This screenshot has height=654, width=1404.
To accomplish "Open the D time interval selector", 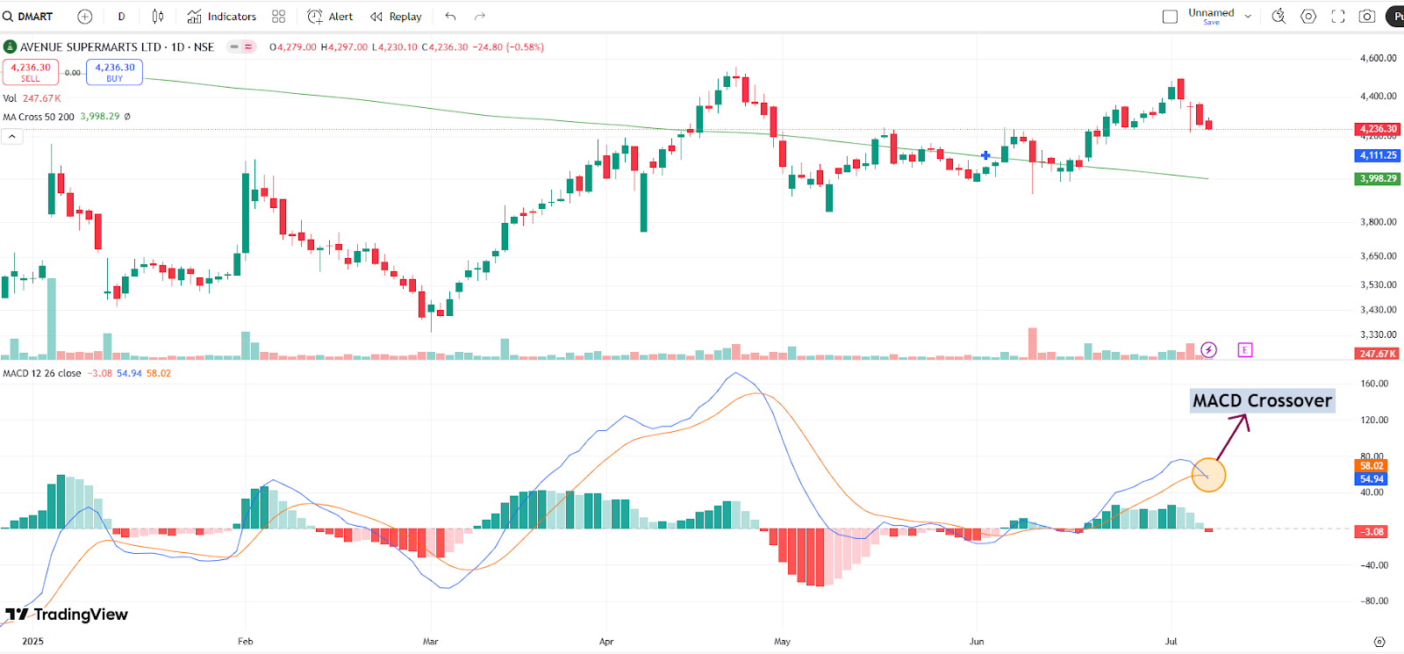I will click(121, 17).
